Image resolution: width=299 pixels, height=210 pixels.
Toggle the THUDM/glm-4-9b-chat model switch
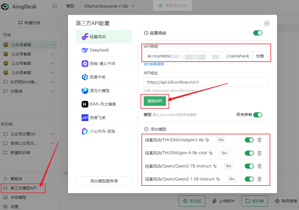click(249, 153)
